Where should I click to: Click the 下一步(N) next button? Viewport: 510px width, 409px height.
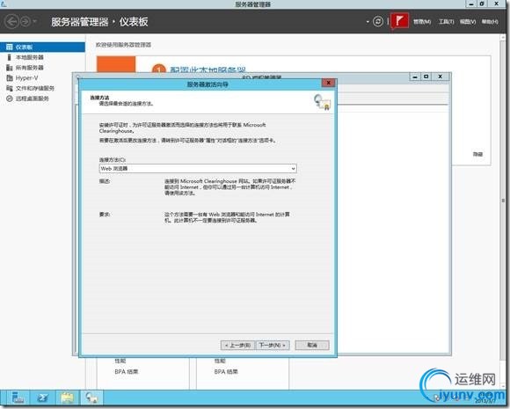(273, 345)
